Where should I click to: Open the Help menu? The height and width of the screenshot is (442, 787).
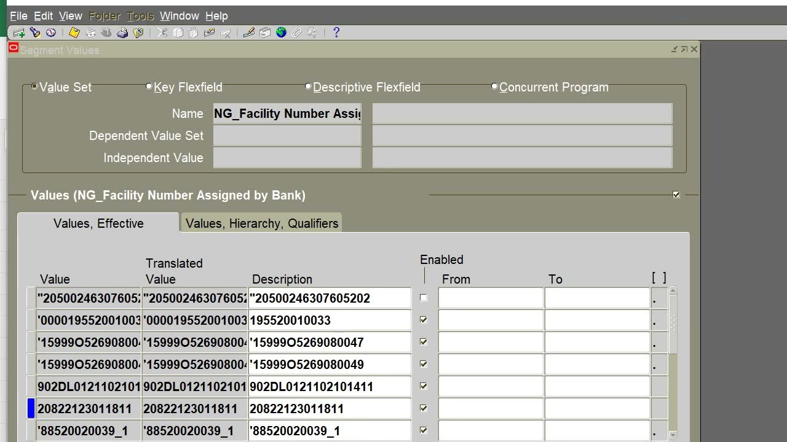point(216,16)
